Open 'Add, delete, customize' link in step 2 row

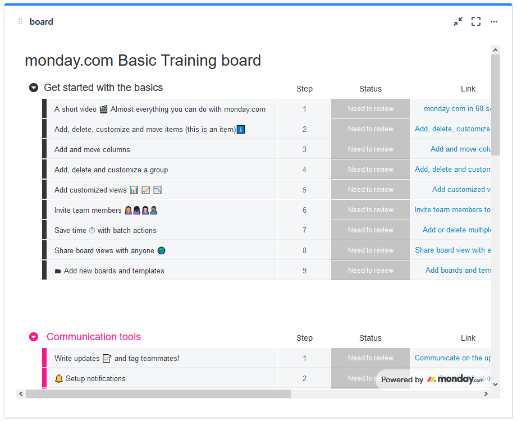coord(452,129)
